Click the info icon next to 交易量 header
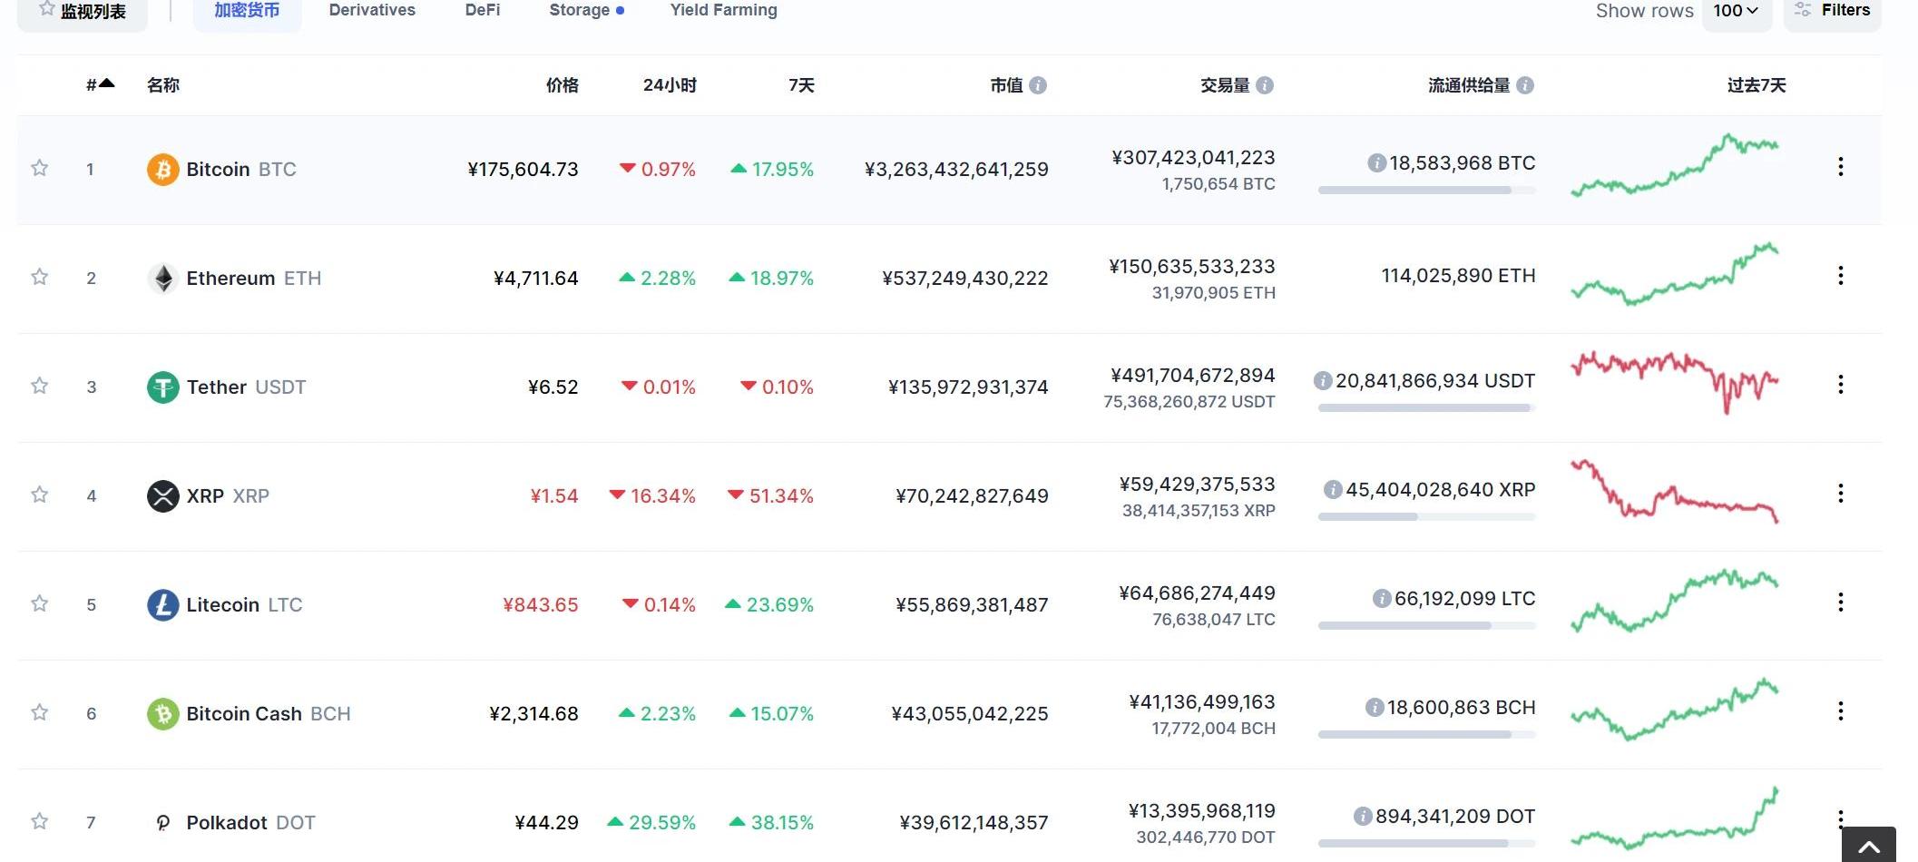1918x862 pixels. pyautogui.click(x=1265, y=85)
